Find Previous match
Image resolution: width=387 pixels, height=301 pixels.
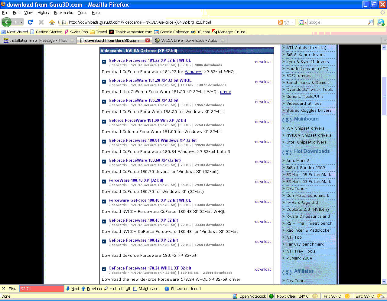click(92, 289)
